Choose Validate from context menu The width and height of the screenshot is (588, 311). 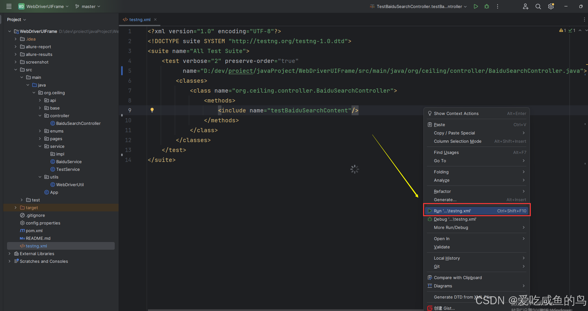476,247
